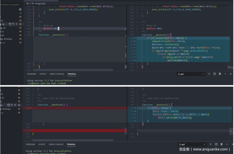Screen dimensions: 234x154
Task: Switch to PROBLEMS tab in top panel
Action: [31, 74]
